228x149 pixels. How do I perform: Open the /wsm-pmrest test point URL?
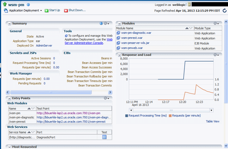point(71,122)
